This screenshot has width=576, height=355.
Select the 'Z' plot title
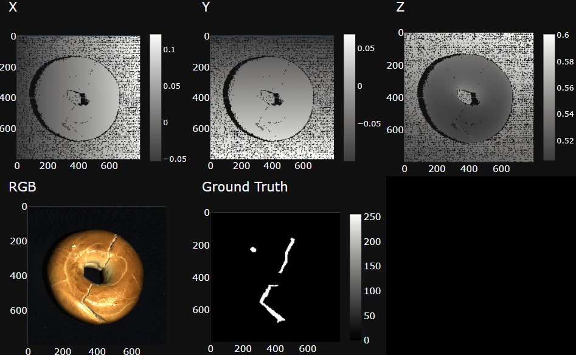coord(400,7)
